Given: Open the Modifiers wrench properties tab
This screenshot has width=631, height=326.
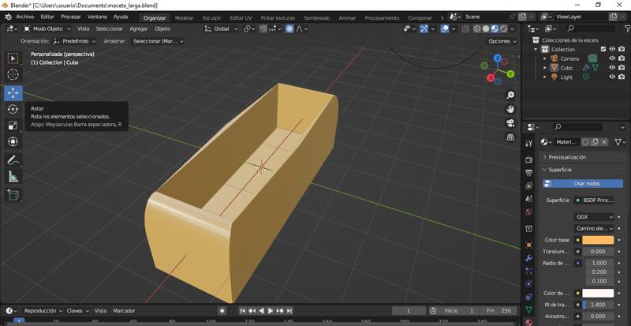Looking at the screenshot, I should (x=529, y=258).
